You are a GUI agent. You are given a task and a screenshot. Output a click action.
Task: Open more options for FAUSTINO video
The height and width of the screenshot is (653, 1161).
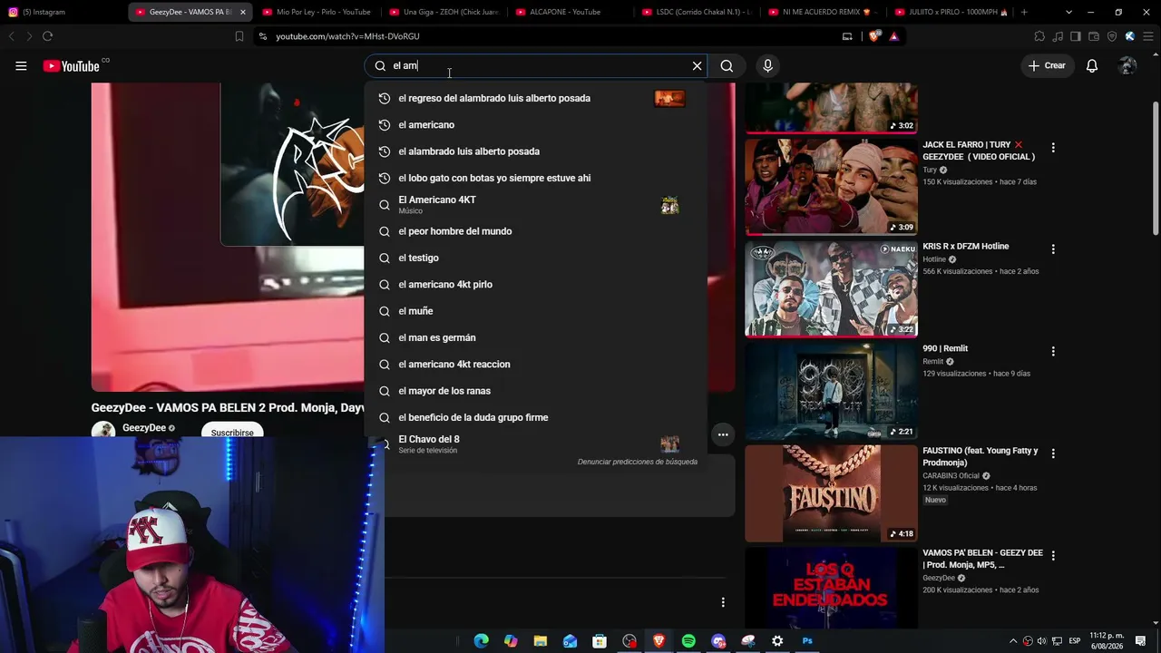click(1053, 453)
